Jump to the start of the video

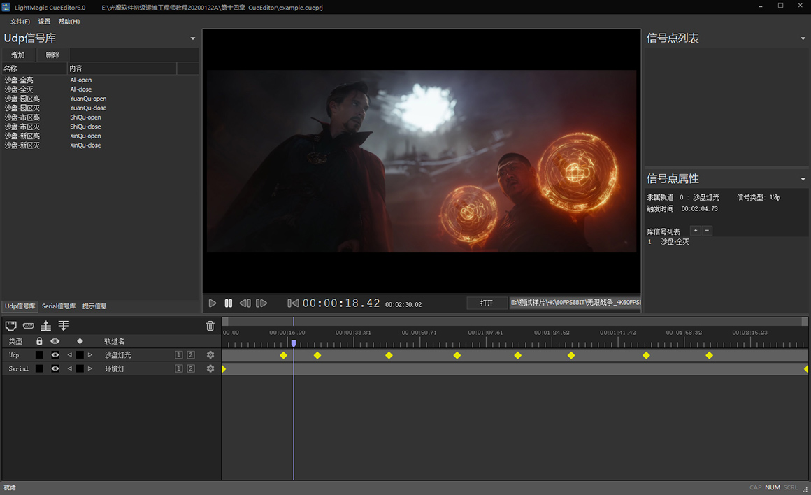pos(293,303)
